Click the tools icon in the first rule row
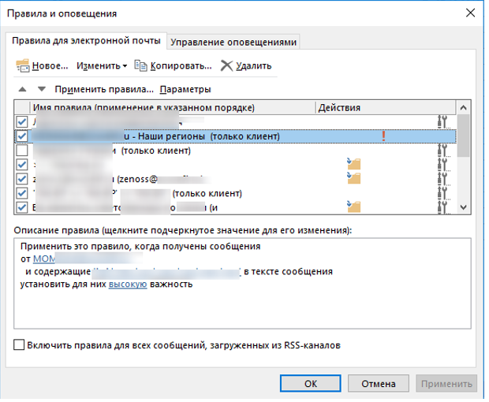Viewport: 489px width, 402px height. (x=442, y=121)
